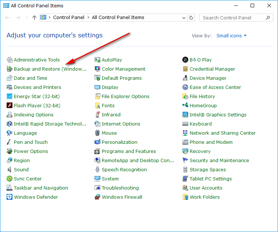This screenshot has width=278, height=232.
Task: Open the Language icon
Action: tap(10, 133)
